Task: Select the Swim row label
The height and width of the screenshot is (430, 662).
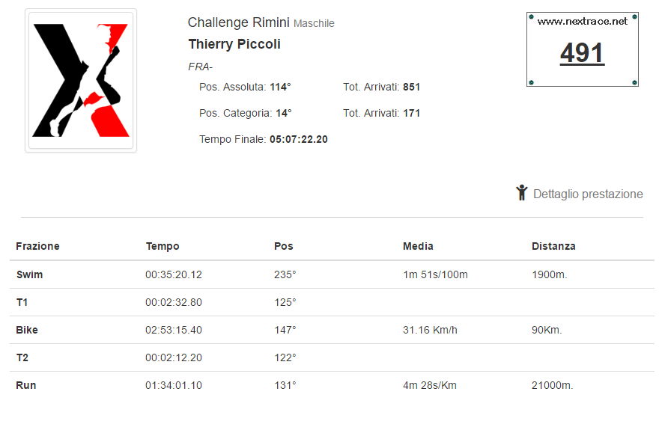Action: pyautogui.click(x=29, y=274)
